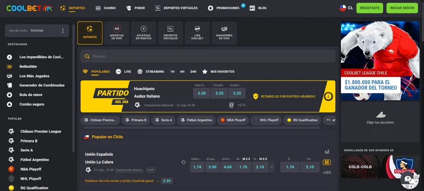Viewport: 424px width, 191px height.
Task: Toggle the Streaming filter
Action: tap(151, 72)
